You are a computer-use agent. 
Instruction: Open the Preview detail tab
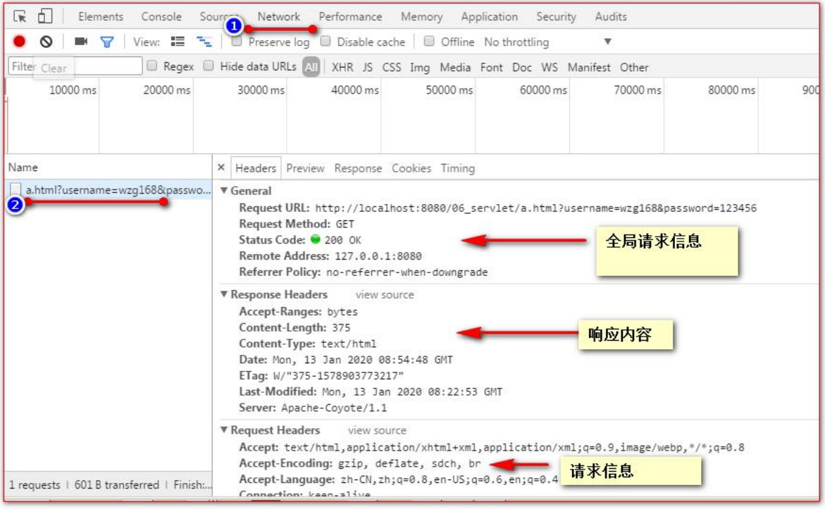pos(305,168)
